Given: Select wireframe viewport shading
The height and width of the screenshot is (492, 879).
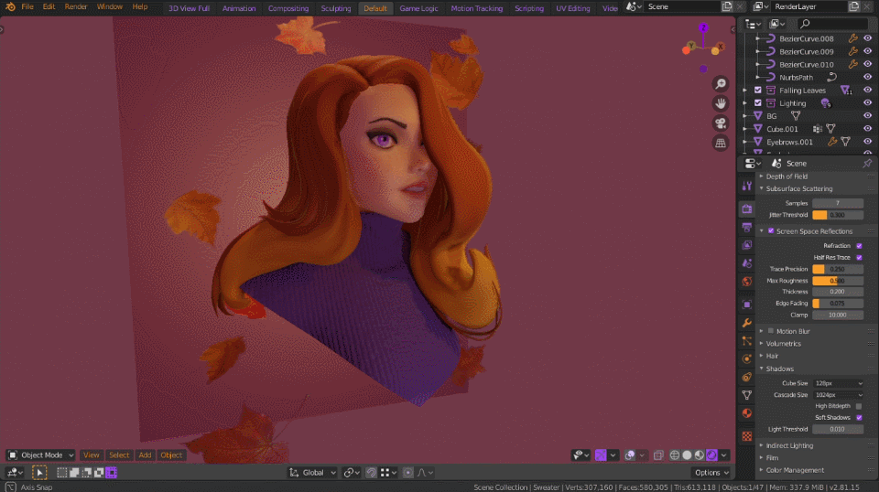Looking at the screenshot, I should 675,455.
